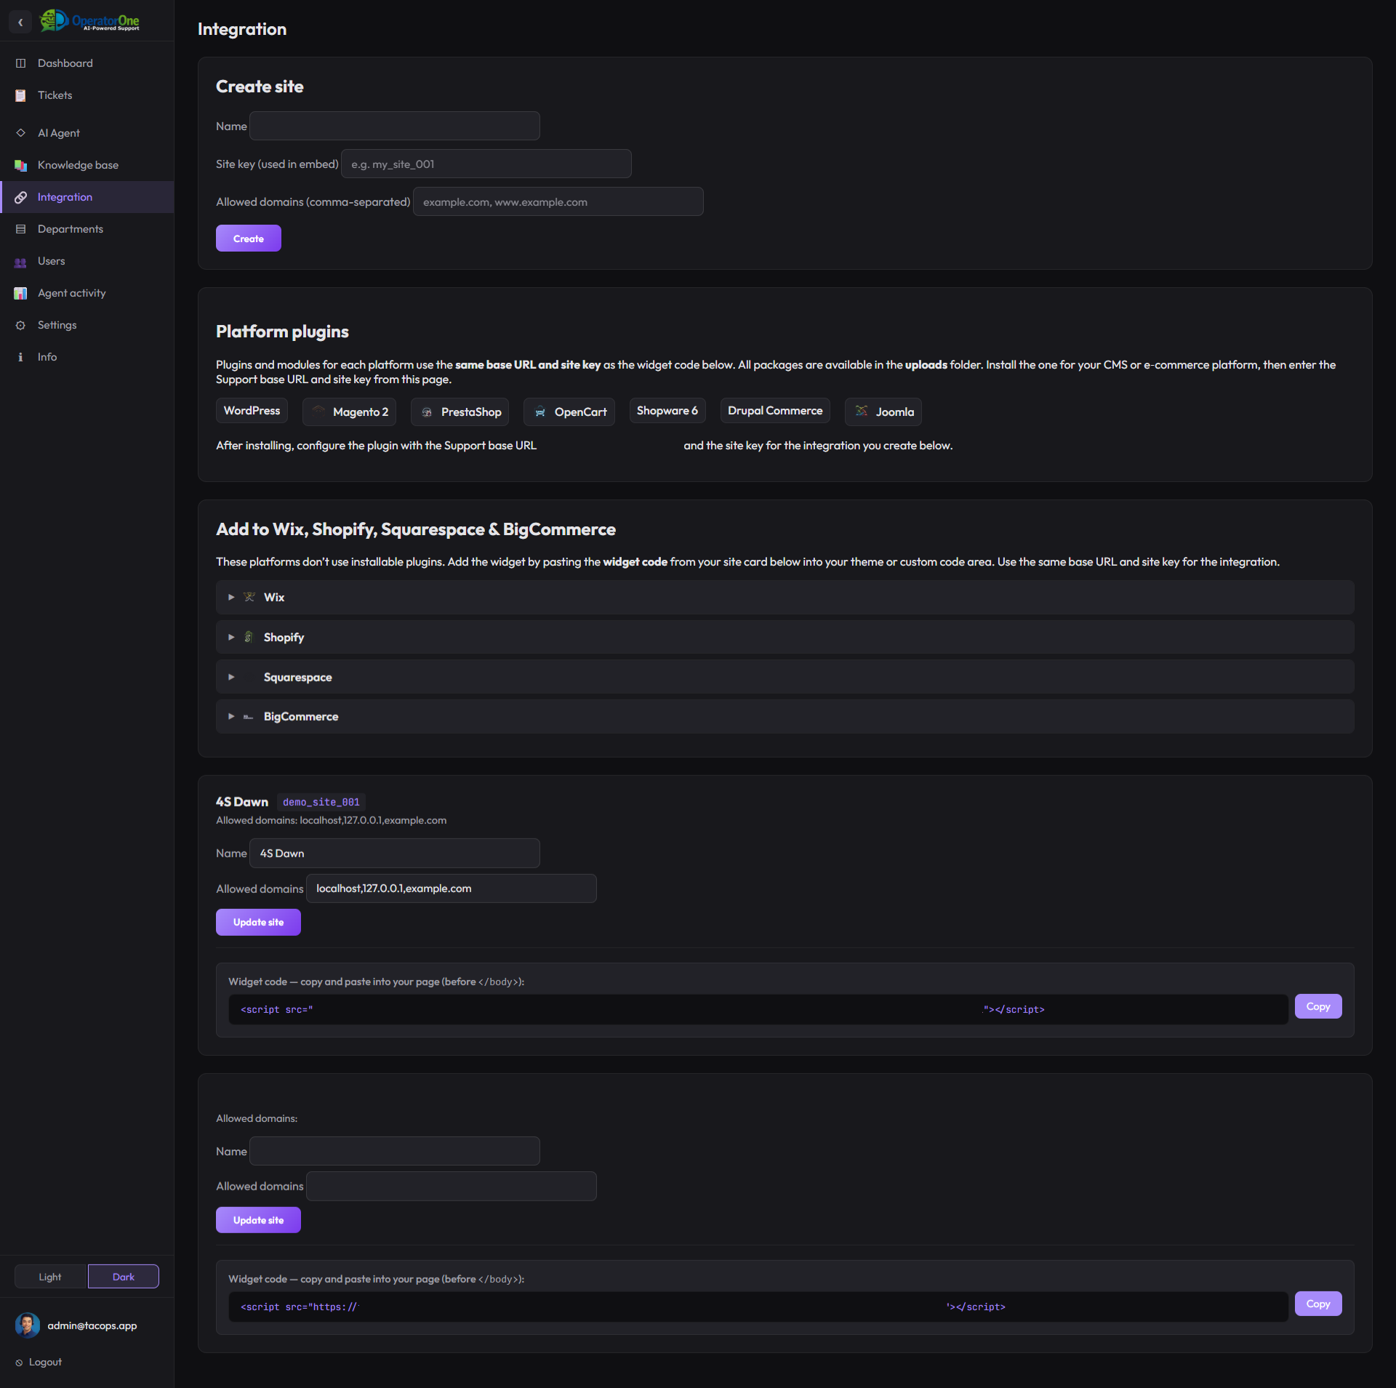The width and height of the screenshot is (1396, 1388).
Task: Click the admin avatar picture
Action: pos(28,1325)
